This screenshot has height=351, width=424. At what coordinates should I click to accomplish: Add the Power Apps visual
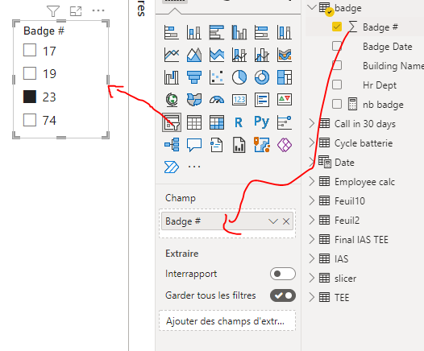pyautogui.click(x=285, y=145)
